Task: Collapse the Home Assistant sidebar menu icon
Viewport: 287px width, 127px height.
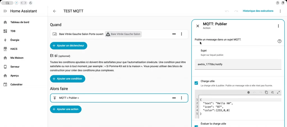Action: [5, 11]
